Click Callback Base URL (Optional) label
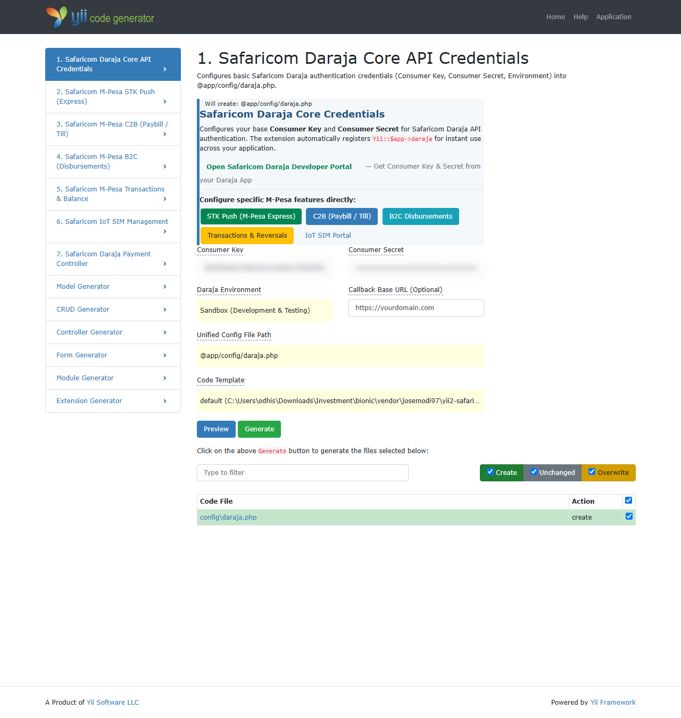The width and height of the screenshot is (681, 718). [x=395, y=290]
